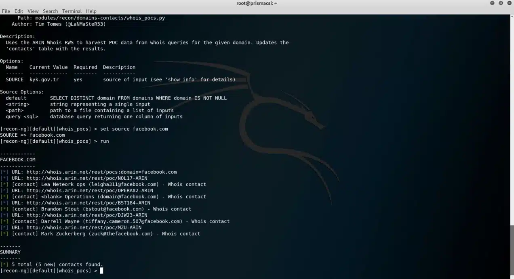Click the module path whois_pocs.py line
Screen dimensions: 514x279
coord(91,18)
